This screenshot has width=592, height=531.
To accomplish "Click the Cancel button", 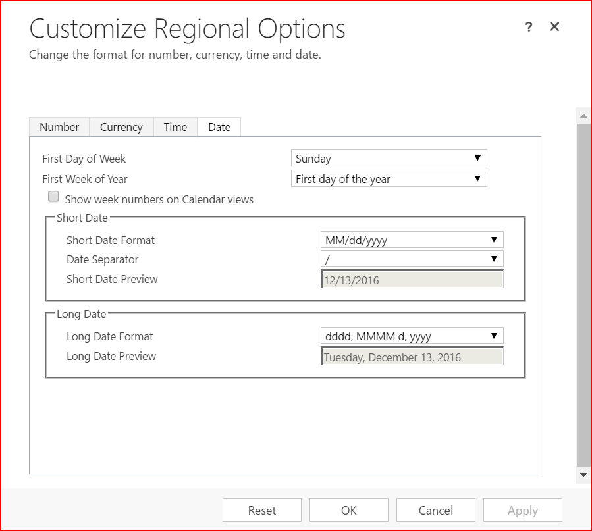I will 436,511.
